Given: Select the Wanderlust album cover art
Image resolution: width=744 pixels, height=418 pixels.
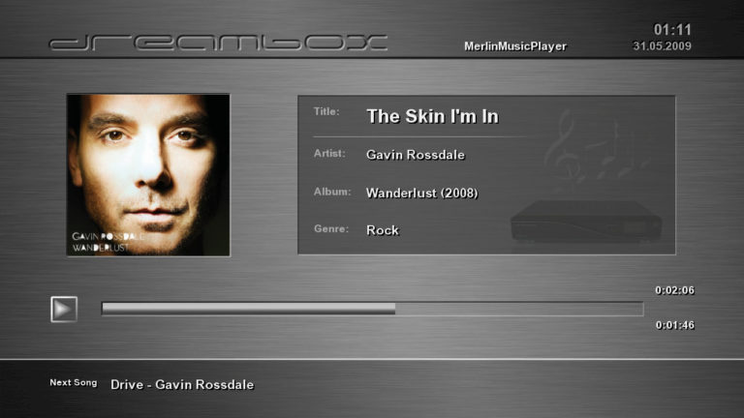Looking at the screenshot, I should coord(148,175).
